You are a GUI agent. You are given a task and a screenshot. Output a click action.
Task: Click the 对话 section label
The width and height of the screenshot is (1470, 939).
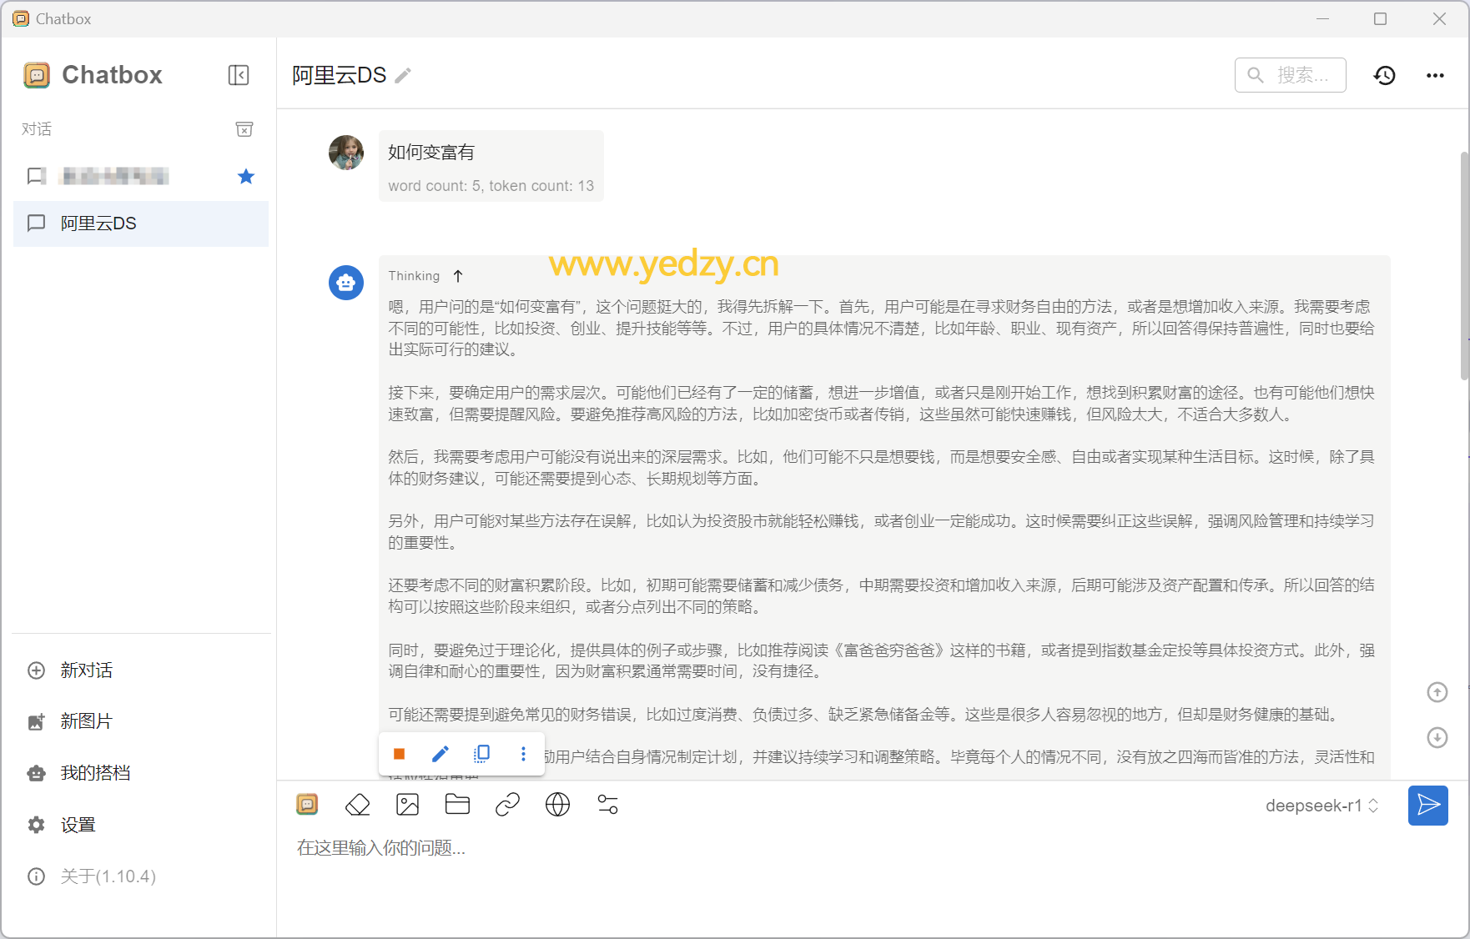[x=37, y=129]
